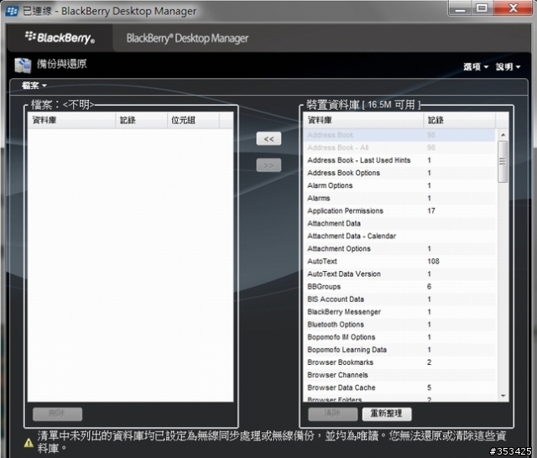
Task: Open the 選項 (Options) dropdown menu
Action: (x=476, y=67)
